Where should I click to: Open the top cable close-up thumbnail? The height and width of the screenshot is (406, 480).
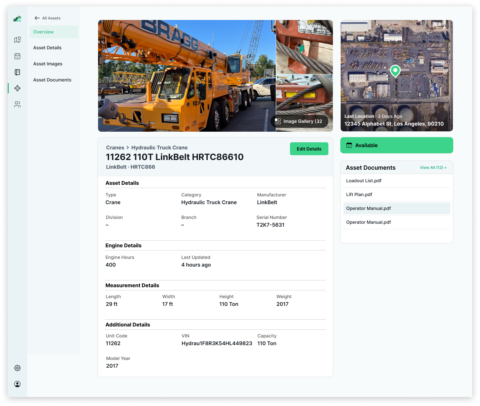tap(305, 47)
